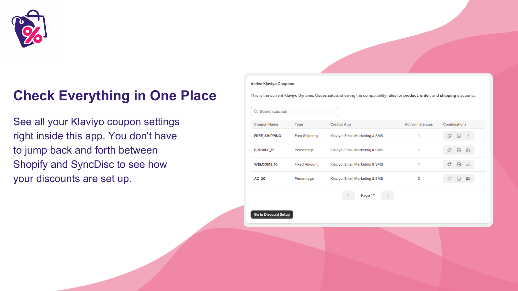
Task: Select the BROWSE_15 coupon name
Action: click(x=264, y=150)
